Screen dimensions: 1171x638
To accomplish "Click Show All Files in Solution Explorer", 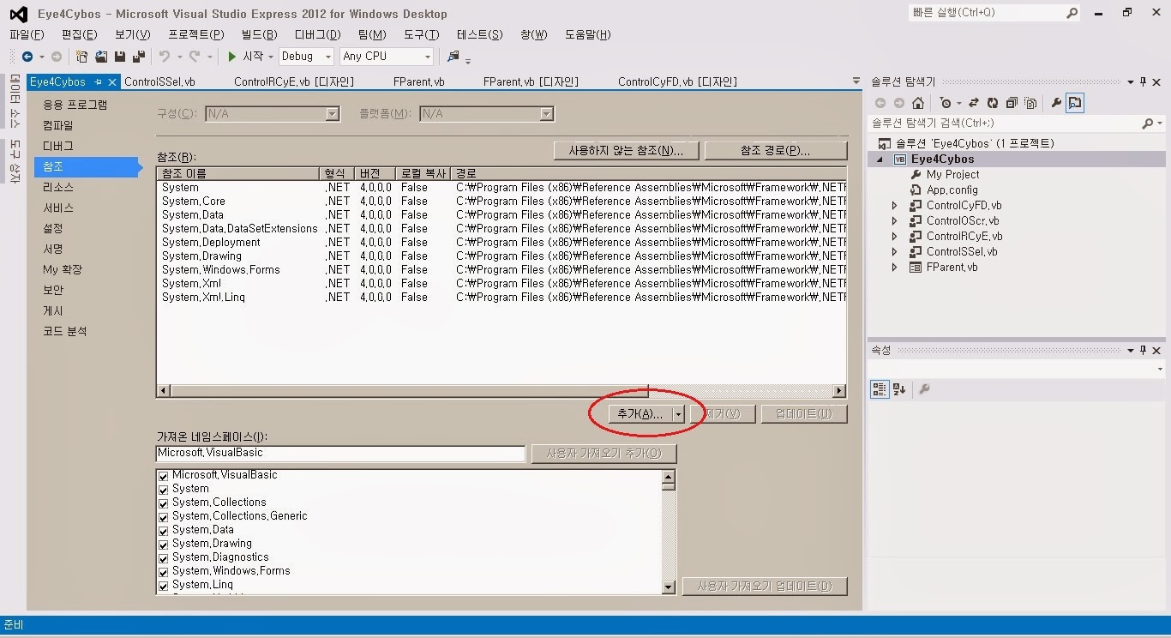I will click(x=1030, y=102).
